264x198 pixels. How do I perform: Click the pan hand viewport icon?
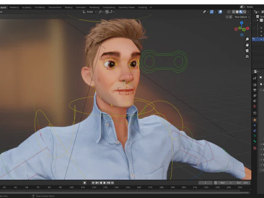tap(247, 45)
